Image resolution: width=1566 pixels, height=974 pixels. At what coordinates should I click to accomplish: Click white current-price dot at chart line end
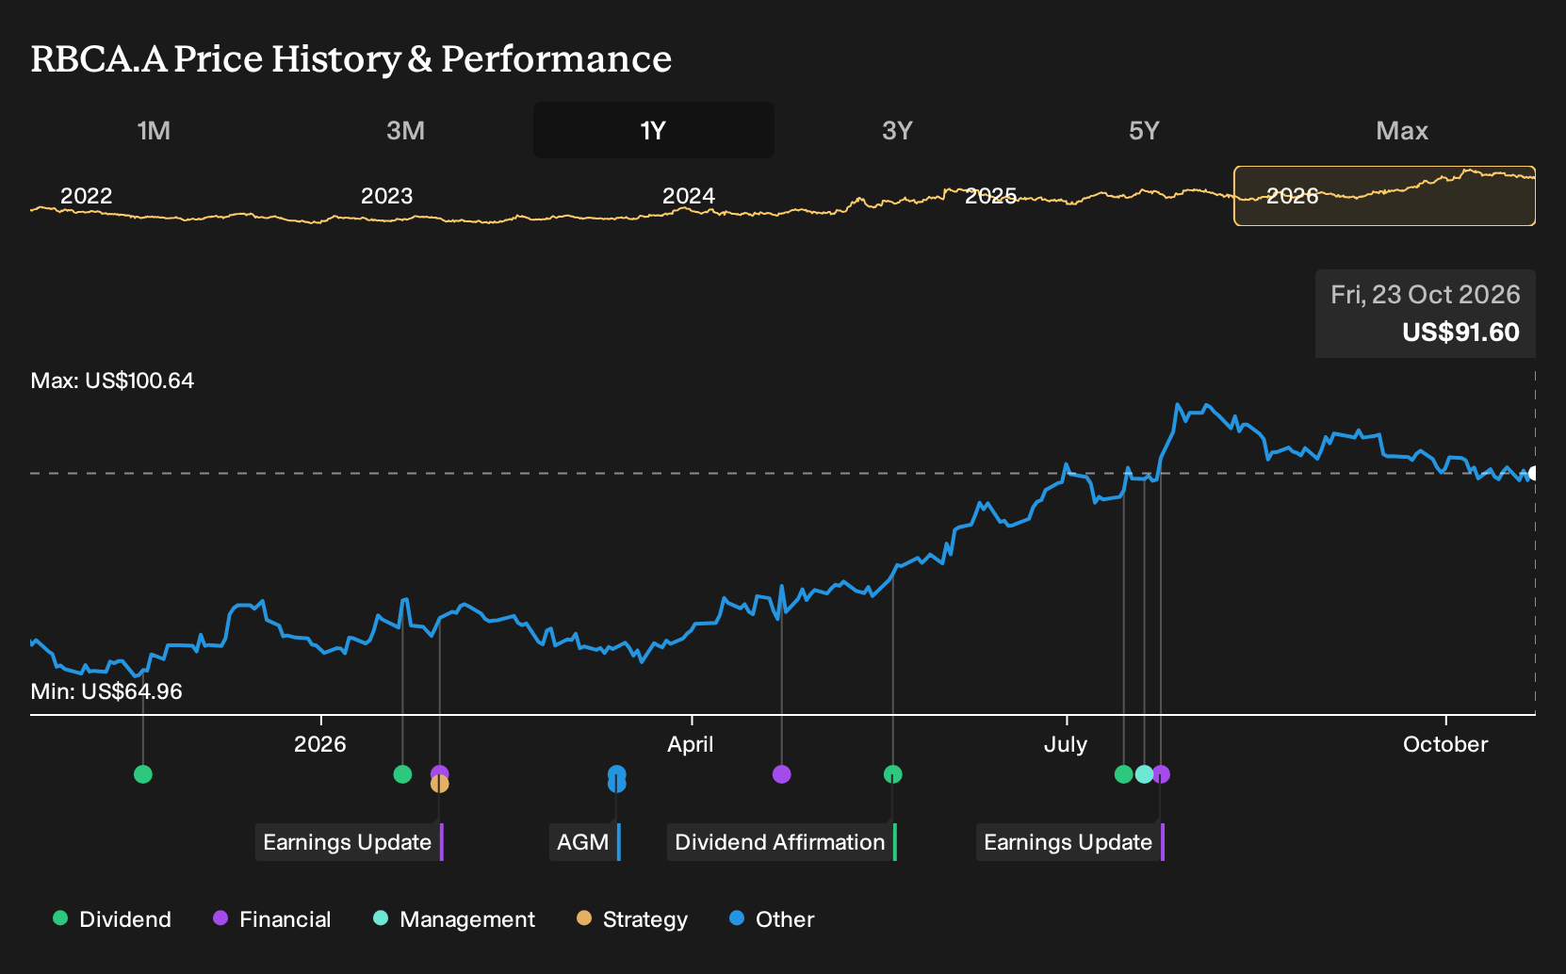pos(1533,473)
